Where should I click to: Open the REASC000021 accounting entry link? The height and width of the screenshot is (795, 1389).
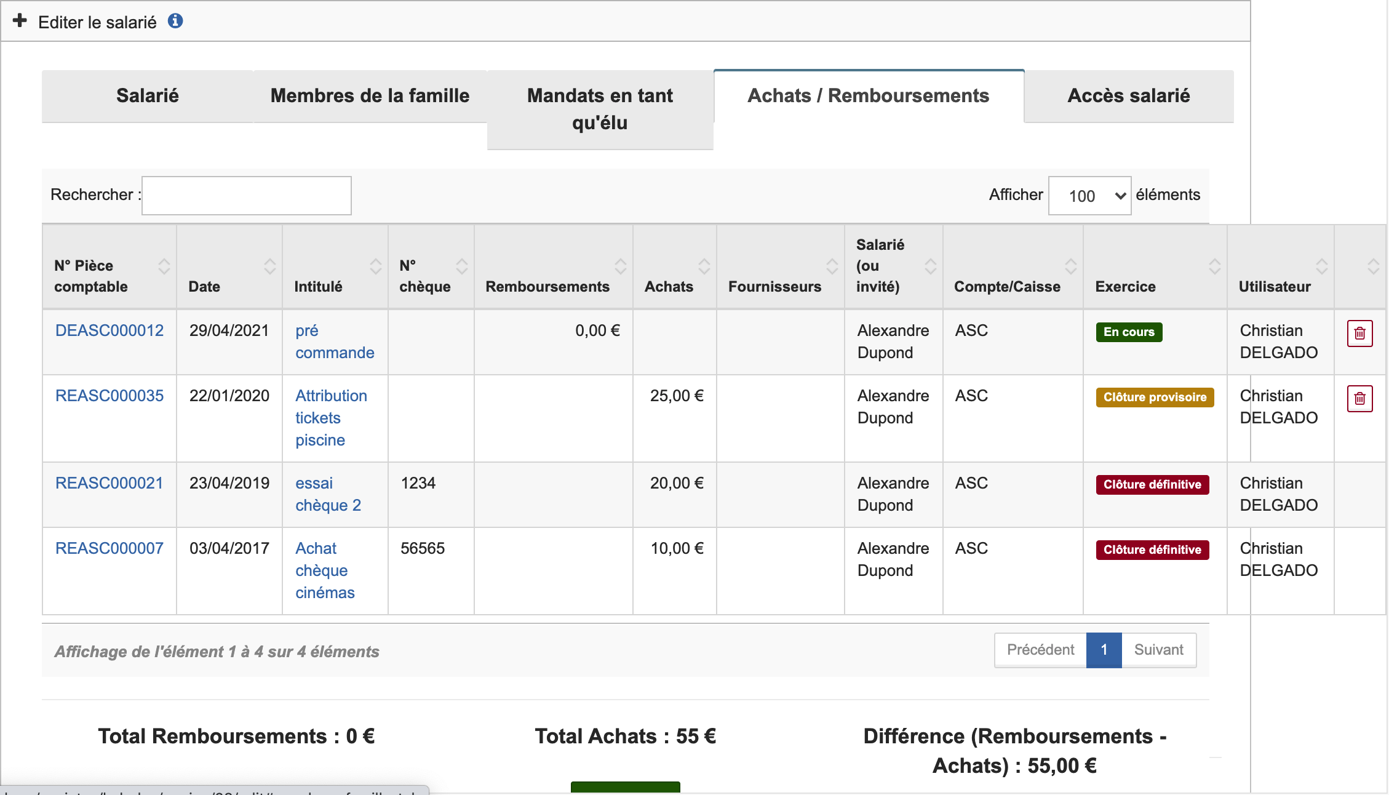[109, 483]
